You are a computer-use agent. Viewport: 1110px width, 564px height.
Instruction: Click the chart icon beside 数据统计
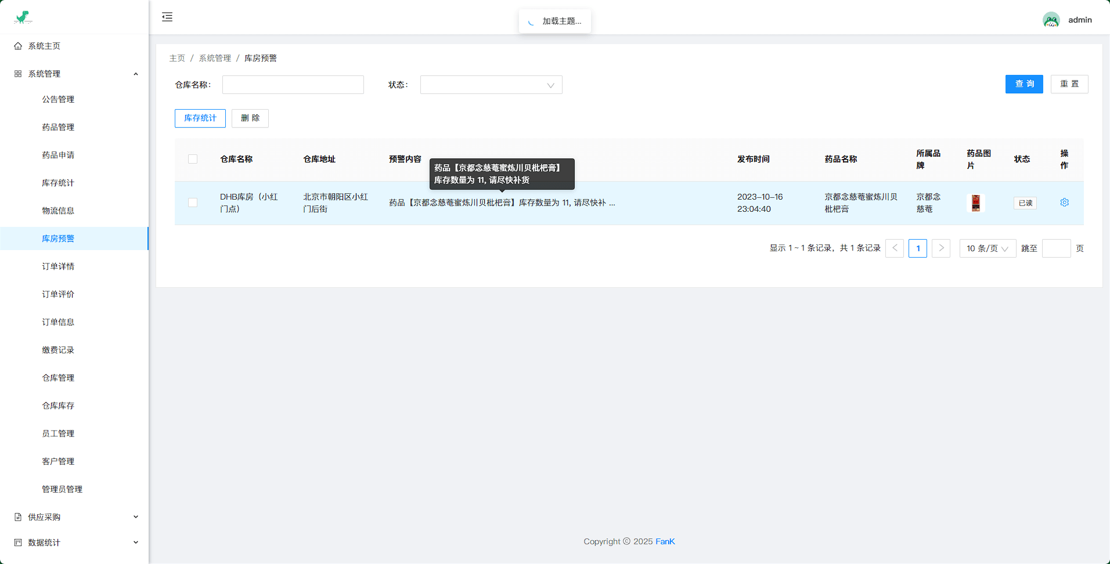coord(18,543)
